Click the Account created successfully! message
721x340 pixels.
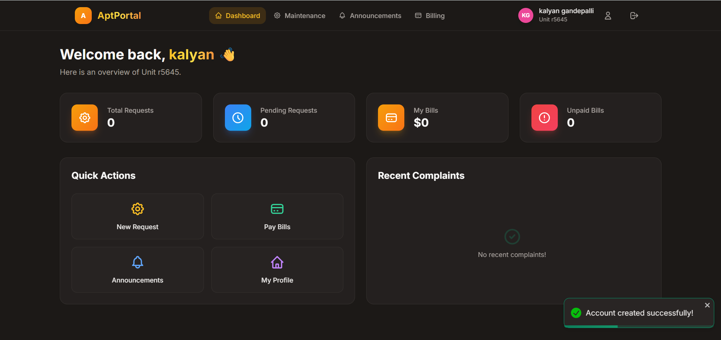click(x=639, y=313)
